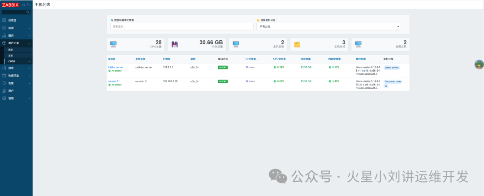Image resolution: width=484 pixels, height=196 pixels.
Task: Sort by 主机名 column header
Action: pyautogui.click(x=112, y=59)
